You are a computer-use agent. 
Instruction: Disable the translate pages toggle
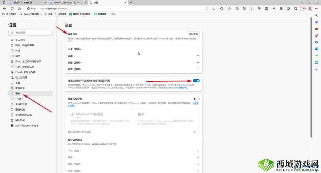point(196,81)
